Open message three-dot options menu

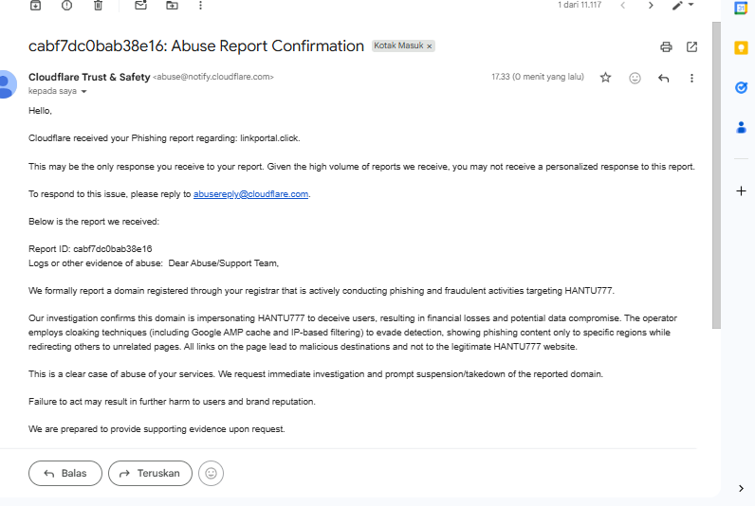tap(692, 78)
